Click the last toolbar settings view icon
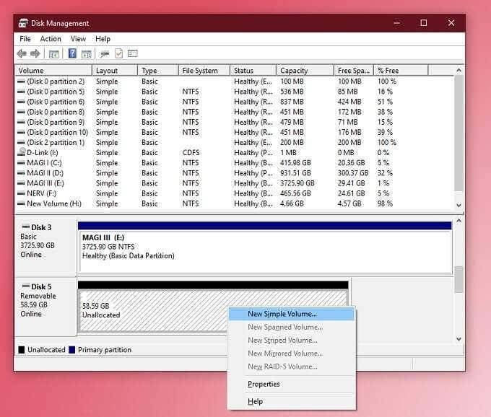491x417 pixels. coord(132,54)
